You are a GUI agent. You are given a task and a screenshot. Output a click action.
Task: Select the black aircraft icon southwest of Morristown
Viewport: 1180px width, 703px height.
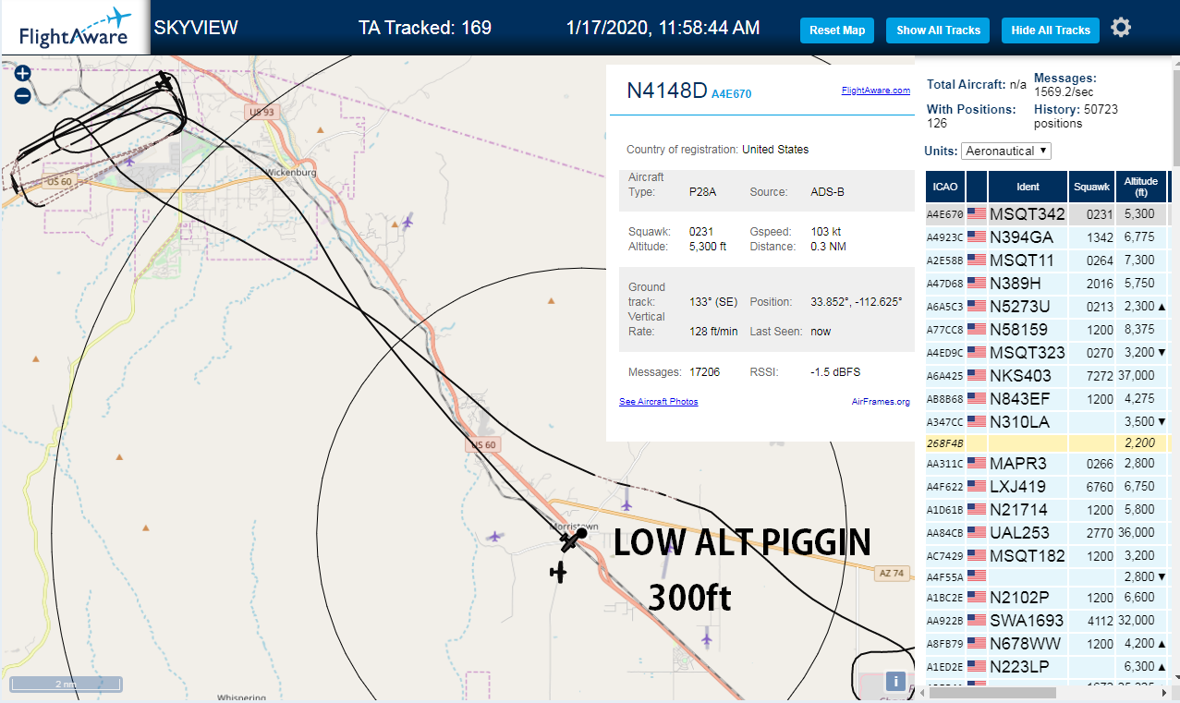(x=558, y=573)
